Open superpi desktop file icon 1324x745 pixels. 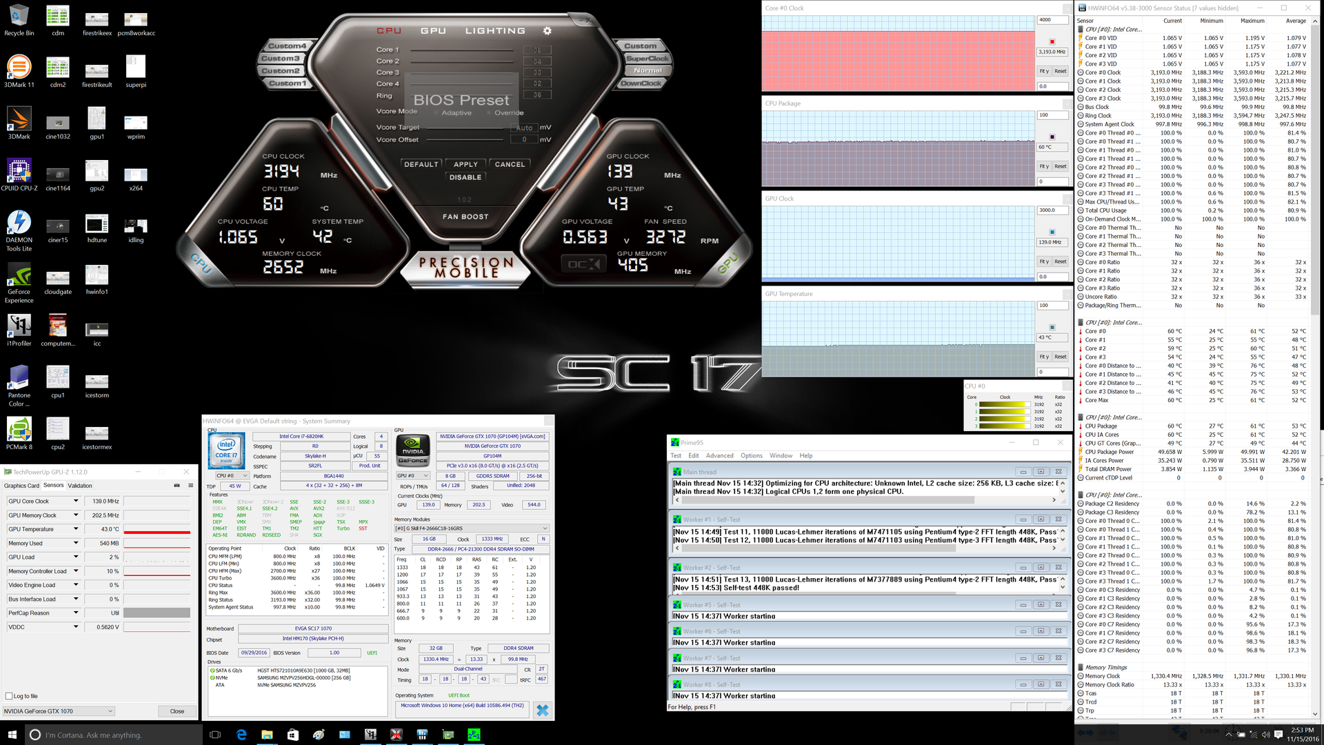pos(136,71)
